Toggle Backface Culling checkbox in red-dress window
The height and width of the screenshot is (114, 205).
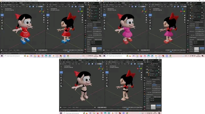click(93, 22)
